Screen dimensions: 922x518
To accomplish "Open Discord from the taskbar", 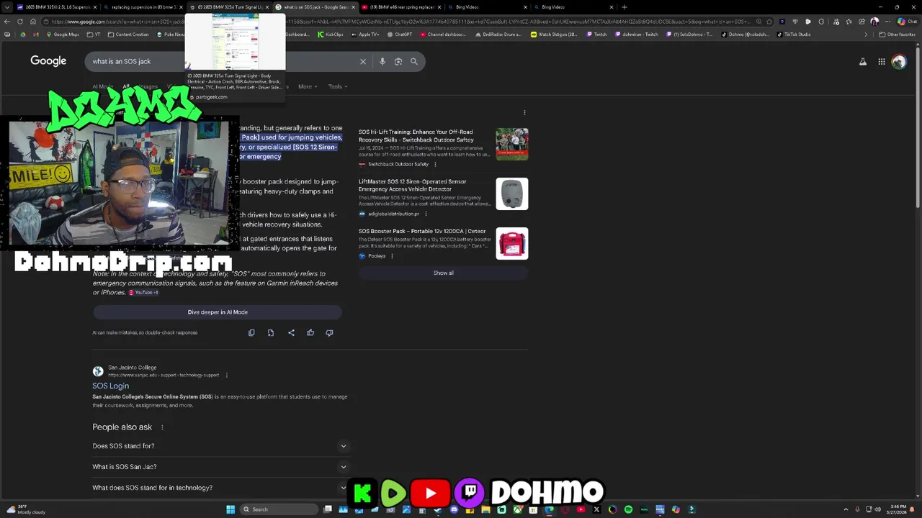I will click(x=454, y=509).
